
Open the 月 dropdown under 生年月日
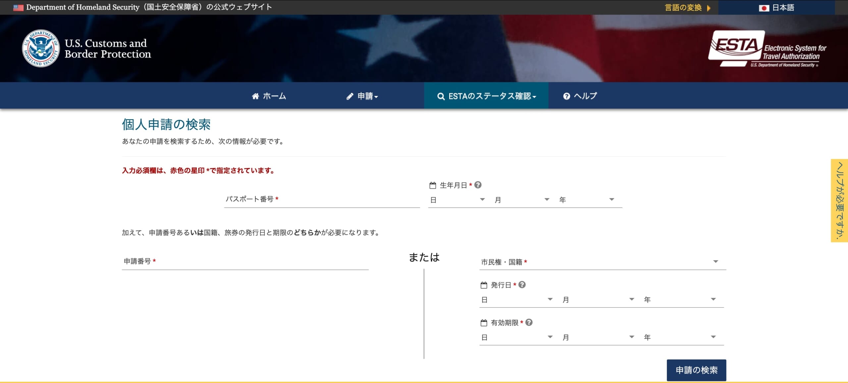(x=523, y=199)
